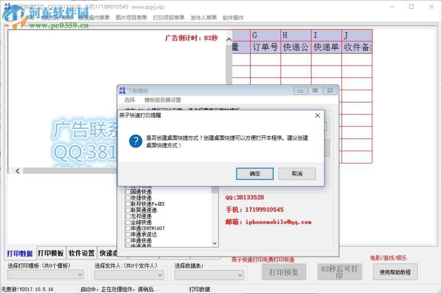Select column J header in spreadsheet

(357, 35)
